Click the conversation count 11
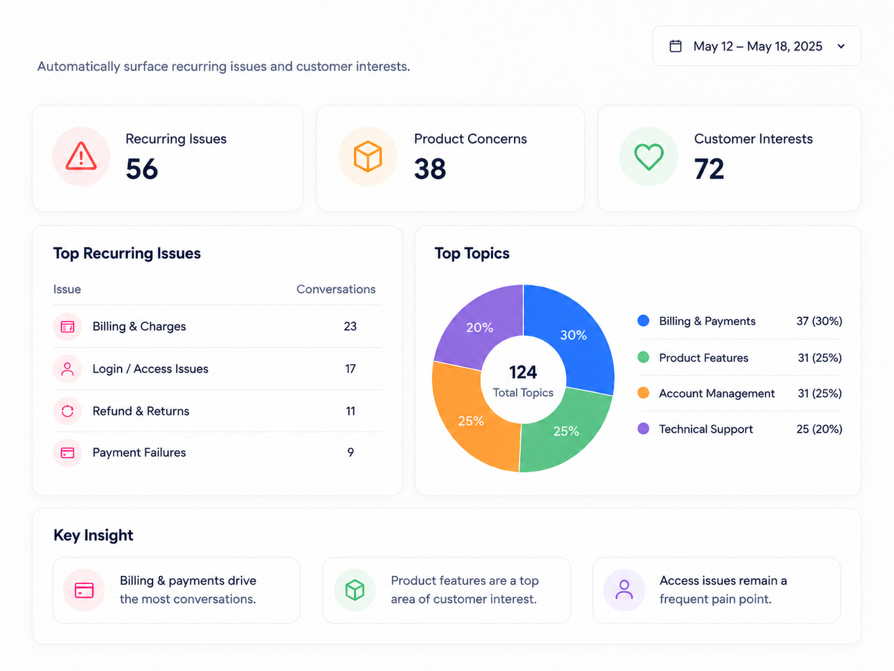The image size is (894, 671). point(350,411)
